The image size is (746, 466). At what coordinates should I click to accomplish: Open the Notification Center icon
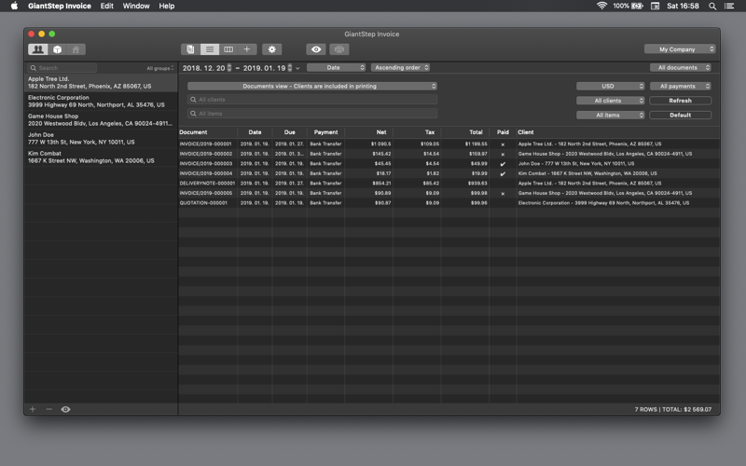tap(729, 7)
